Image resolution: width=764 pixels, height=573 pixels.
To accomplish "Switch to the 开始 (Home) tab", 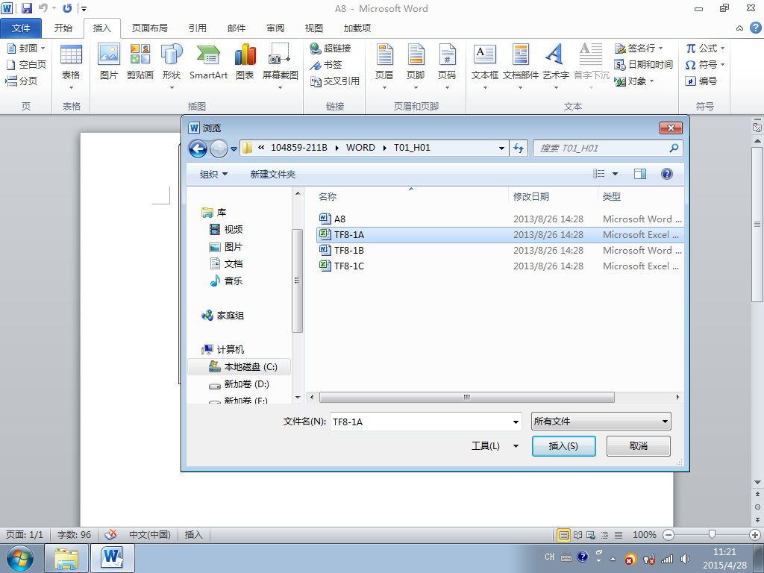I will [x=63, y=28].
